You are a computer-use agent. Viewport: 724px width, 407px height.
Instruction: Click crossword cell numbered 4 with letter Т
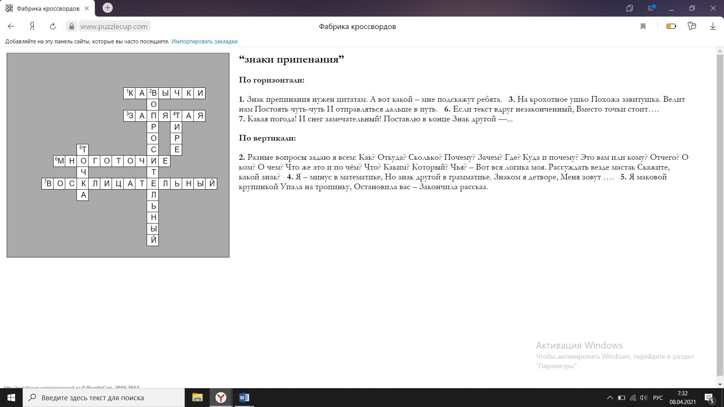click(x=176, y=116)
